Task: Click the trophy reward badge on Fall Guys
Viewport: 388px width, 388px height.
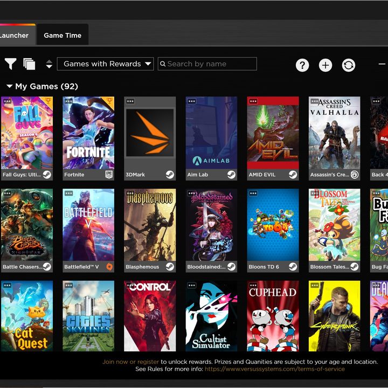Action: coord(48,100)
